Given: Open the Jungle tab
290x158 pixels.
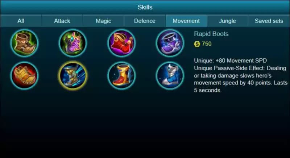Looking at the screenshot, I should pyautogui.click(x=227, y=21).
